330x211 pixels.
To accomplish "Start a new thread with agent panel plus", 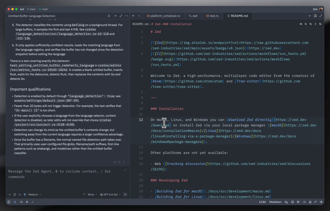I will tap(116, 16).
